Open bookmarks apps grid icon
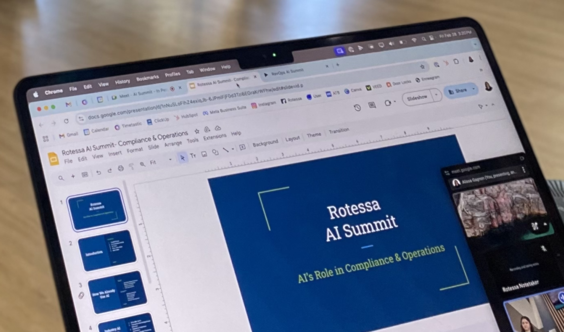 click(45, 139)
